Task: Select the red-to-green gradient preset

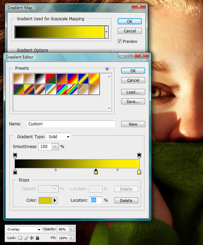Action: tap(51, 79)
